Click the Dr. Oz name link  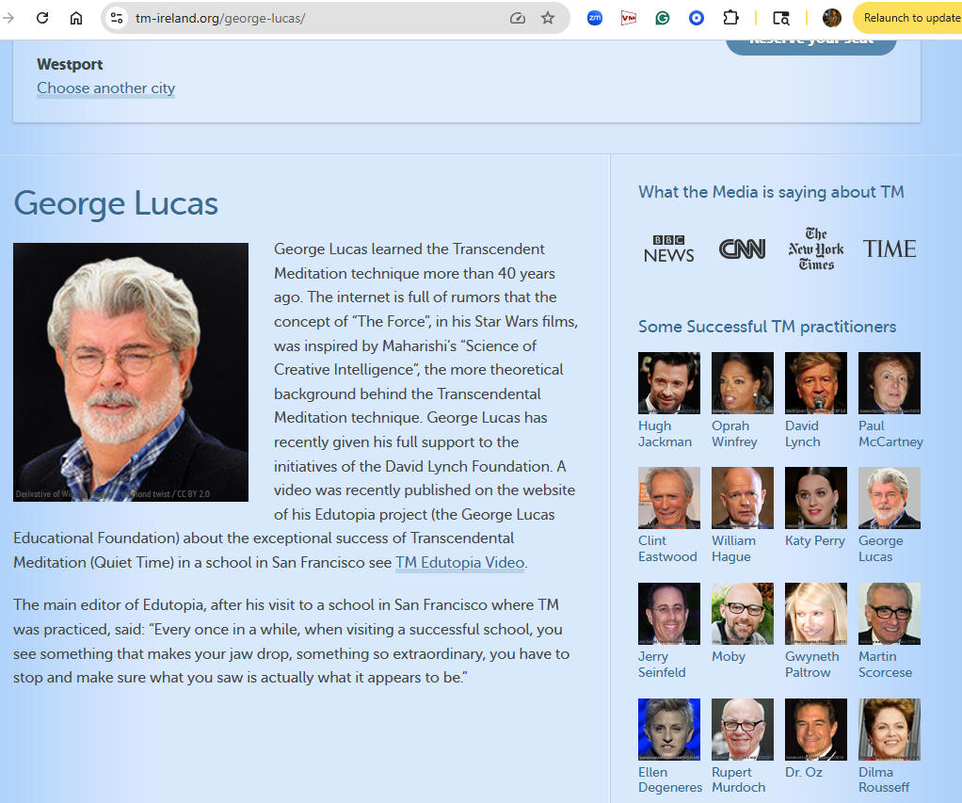(804, 772)
